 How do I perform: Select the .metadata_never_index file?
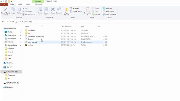[x=36, y=36]
